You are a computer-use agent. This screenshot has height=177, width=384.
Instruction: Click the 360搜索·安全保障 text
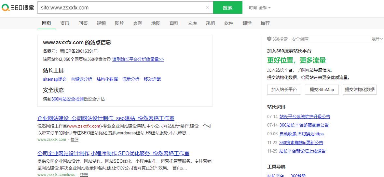point(291,39)
